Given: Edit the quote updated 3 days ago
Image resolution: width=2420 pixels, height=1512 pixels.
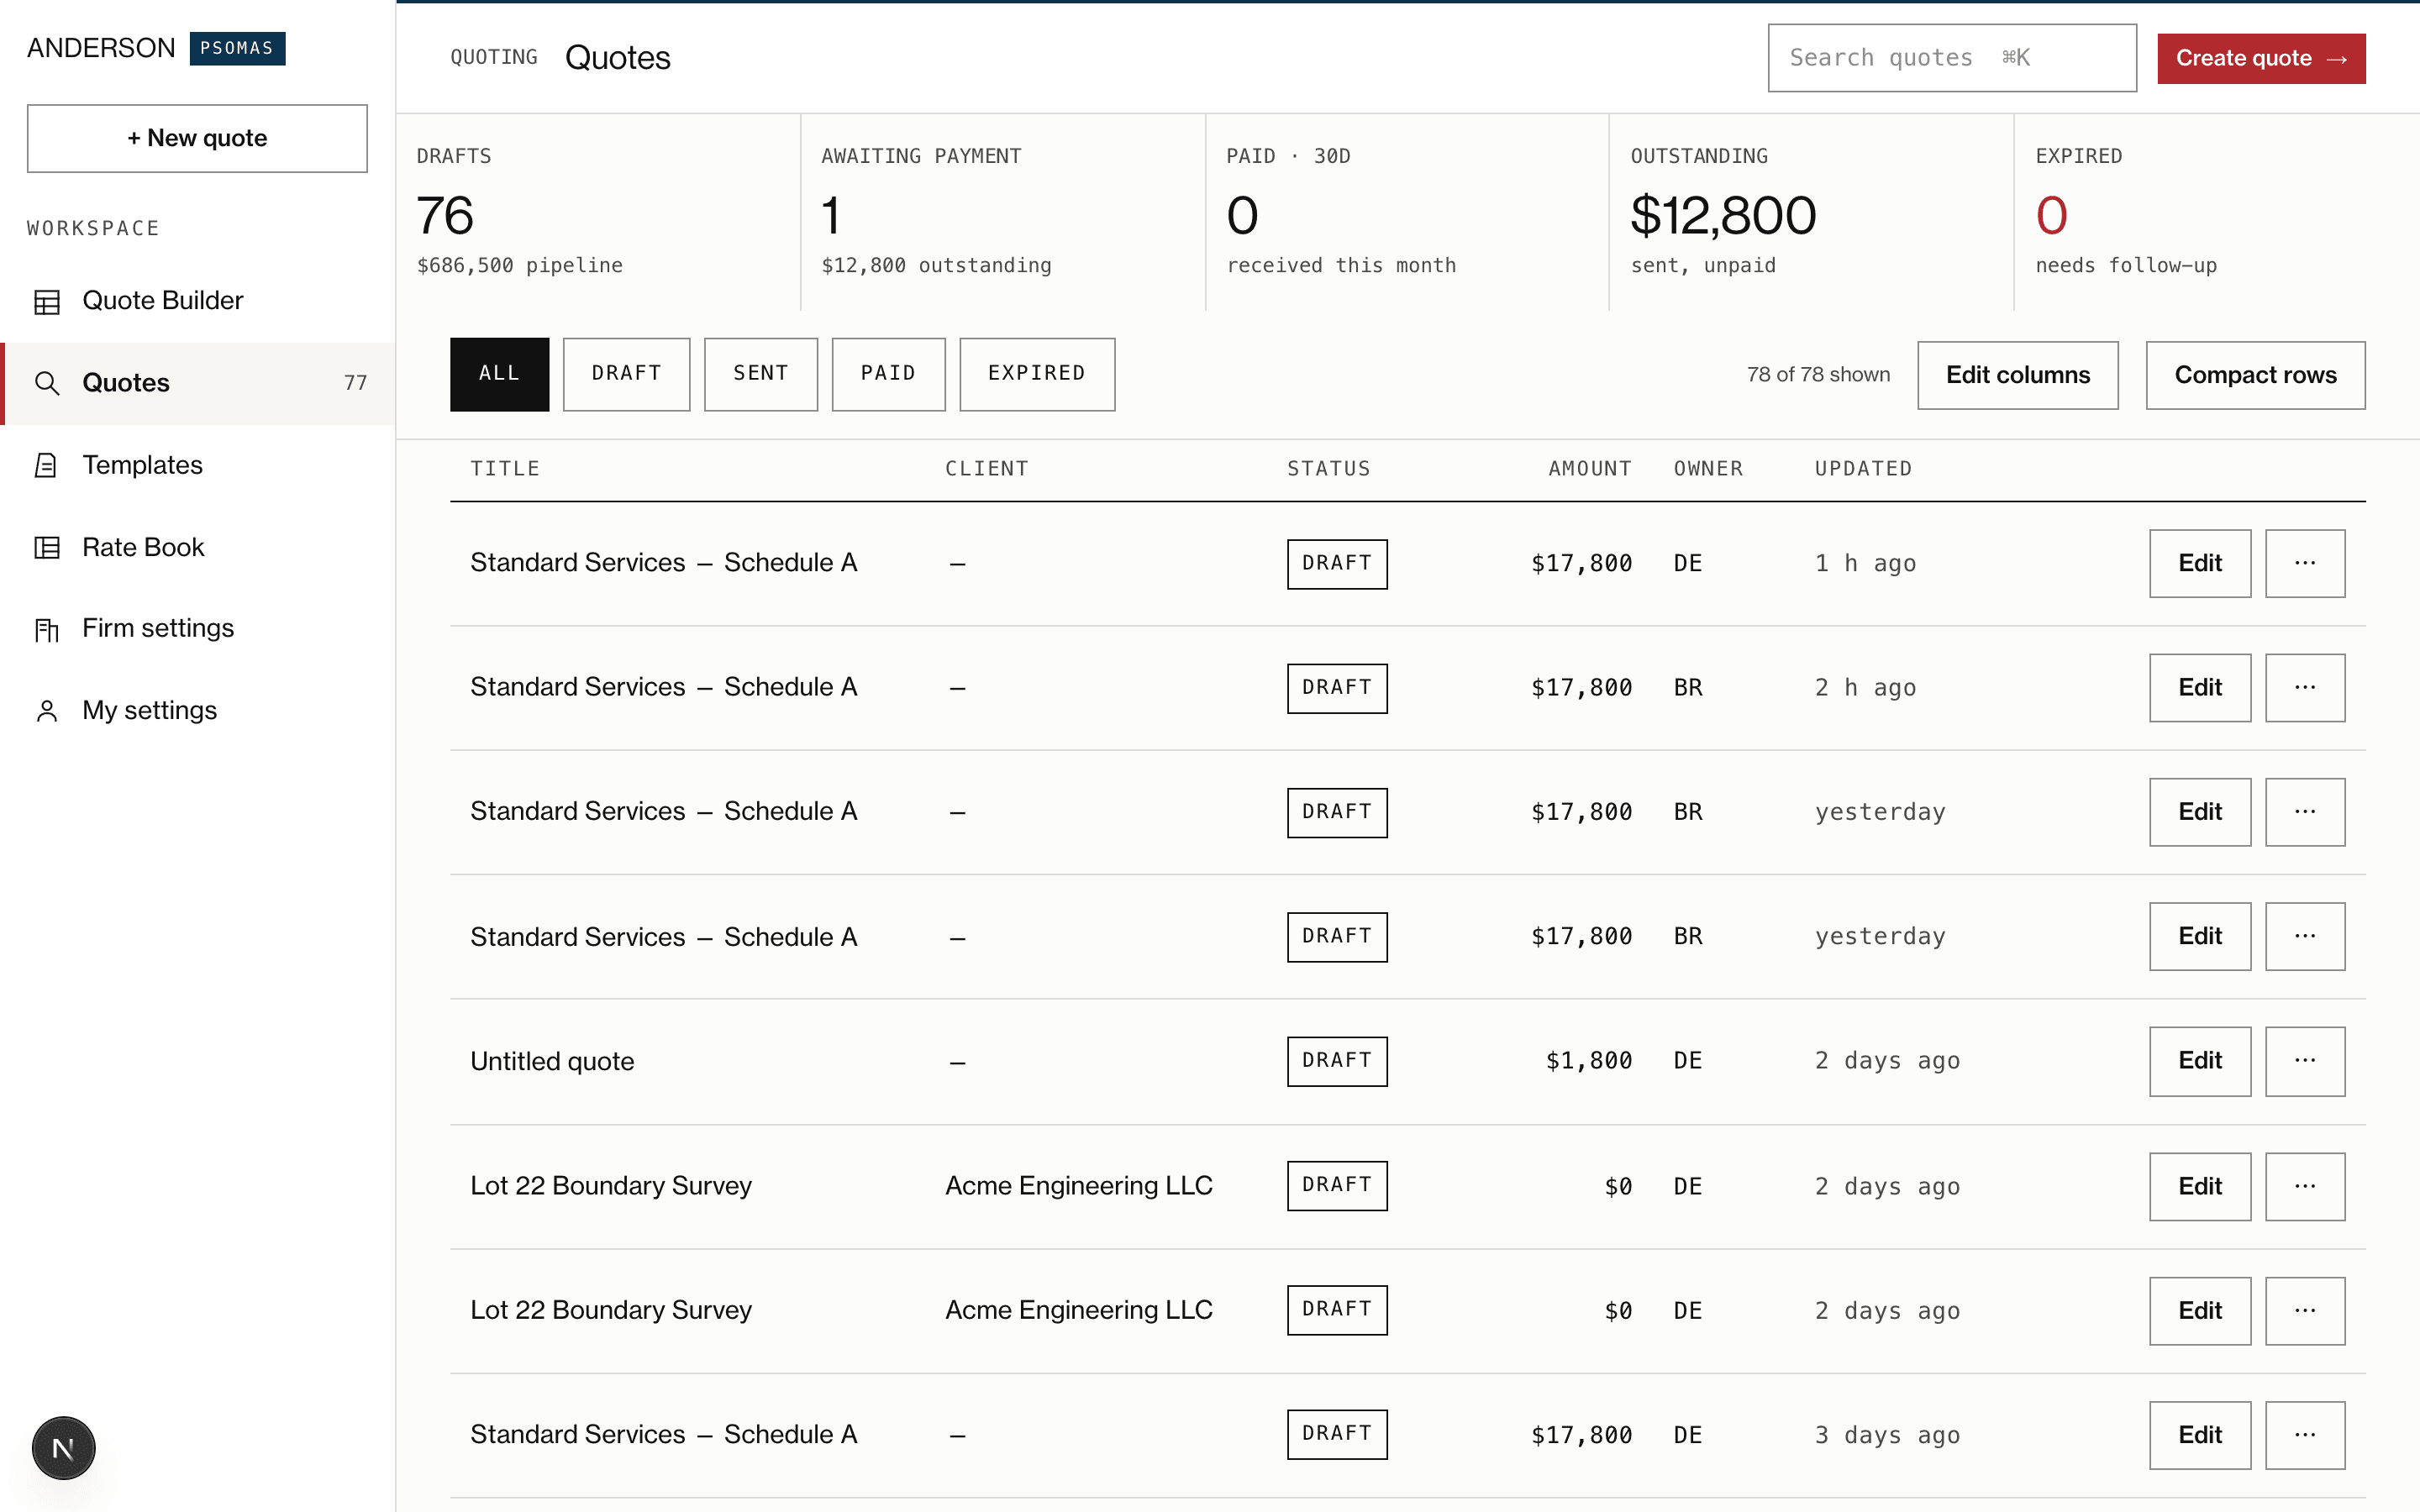Looking at the screenshot, I should click(x=2199, y=1435).
